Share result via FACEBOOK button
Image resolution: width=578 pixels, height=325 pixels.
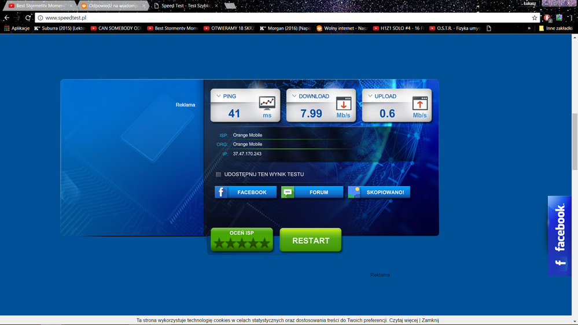[x=245, y=192]
